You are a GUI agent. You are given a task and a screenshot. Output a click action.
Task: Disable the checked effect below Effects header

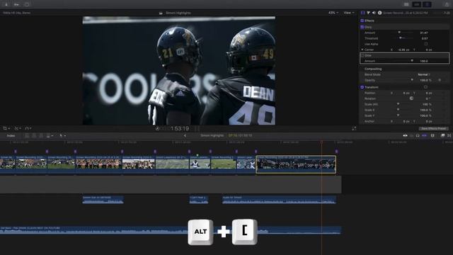coord(362,27)
